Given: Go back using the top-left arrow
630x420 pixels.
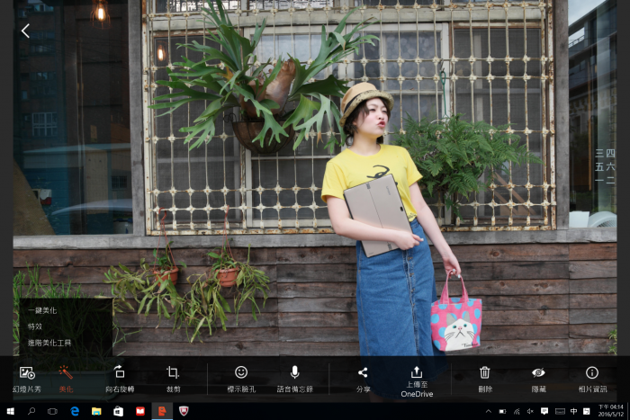Looking at the screenshot, I should pyautogui.click(x=25, y=31).
